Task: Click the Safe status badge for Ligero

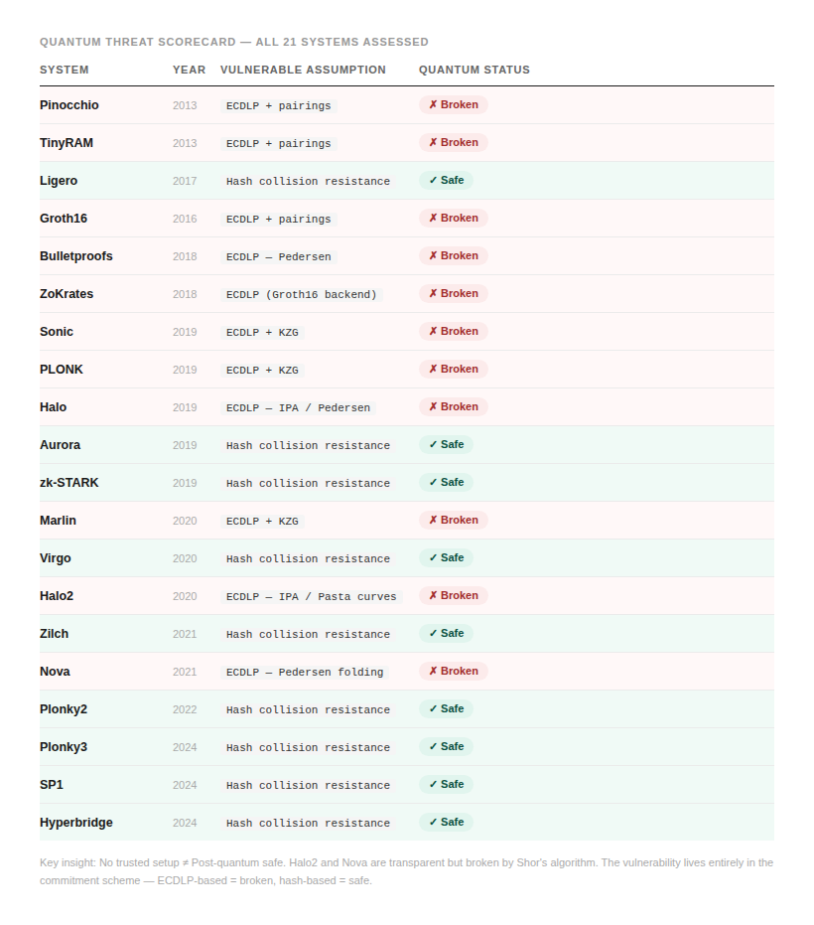Action: click(446, 181)
